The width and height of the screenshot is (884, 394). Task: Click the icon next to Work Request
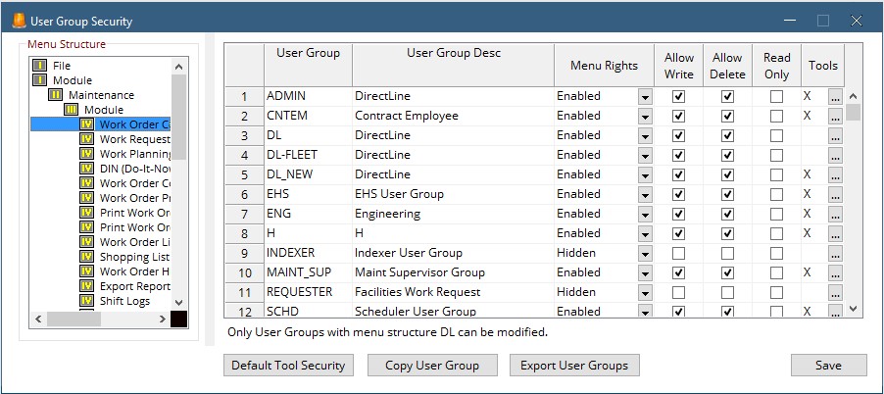87,139
